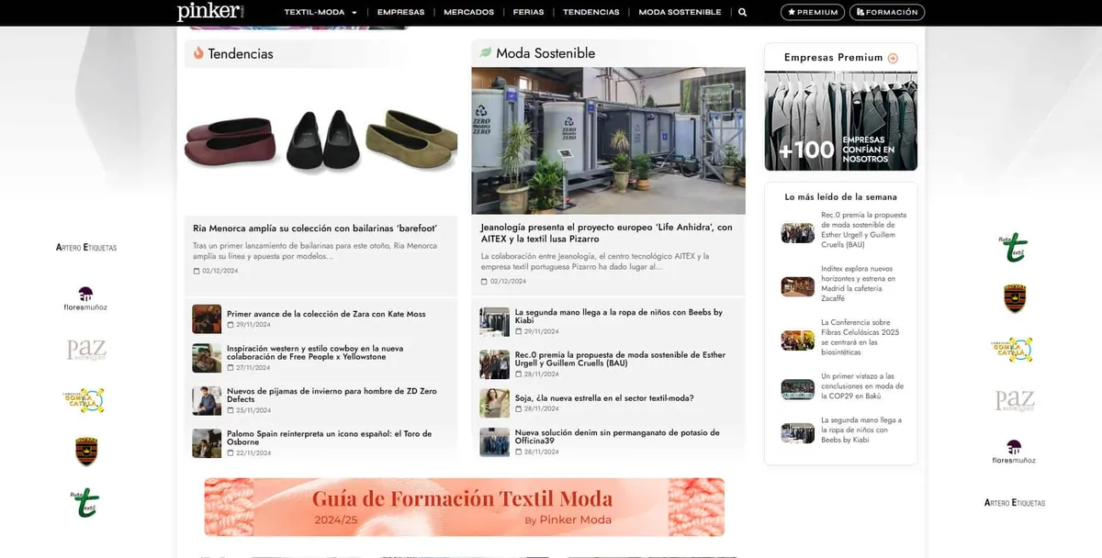Open Inditex cafetería Zacaffé most-read story
The image size is (1102, 558).
[858, 283]
